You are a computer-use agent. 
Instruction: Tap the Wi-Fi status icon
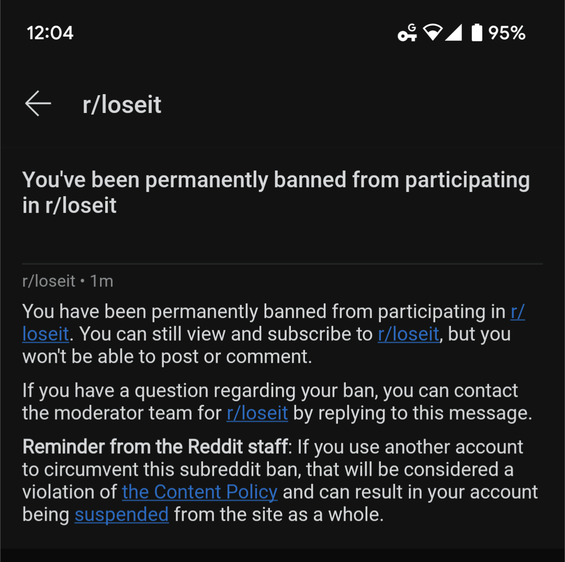[433, 32]
